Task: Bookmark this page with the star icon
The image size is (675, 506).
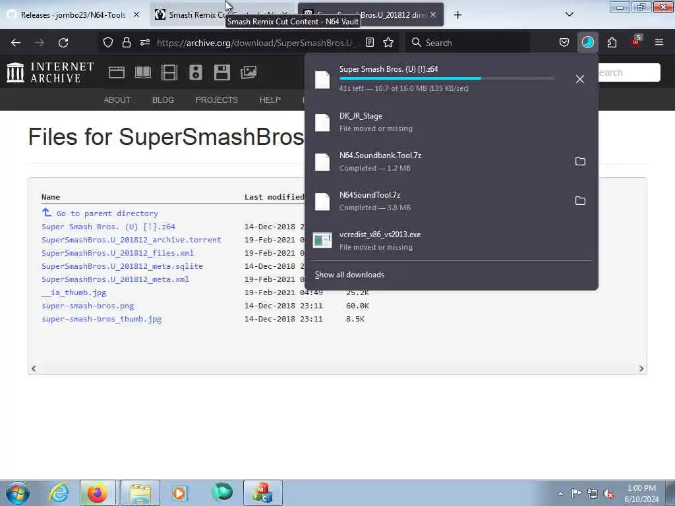Action: [388, 42]
